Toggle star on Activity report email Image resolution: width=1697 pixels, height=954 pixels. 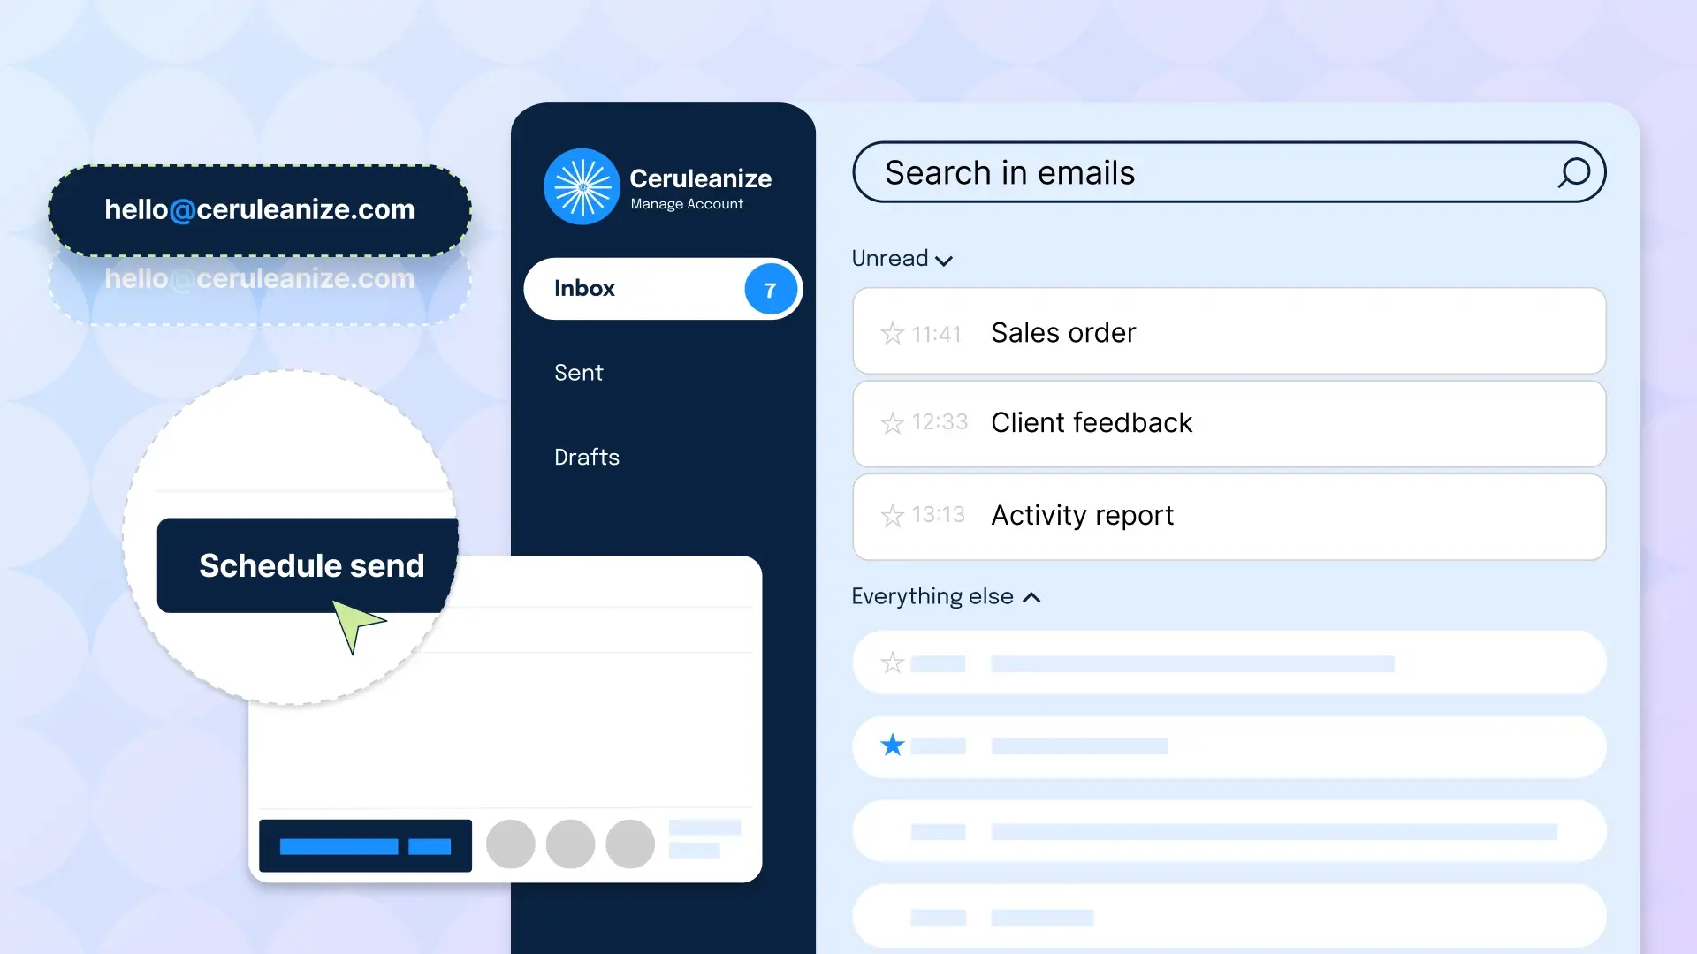tap(893, 515)
